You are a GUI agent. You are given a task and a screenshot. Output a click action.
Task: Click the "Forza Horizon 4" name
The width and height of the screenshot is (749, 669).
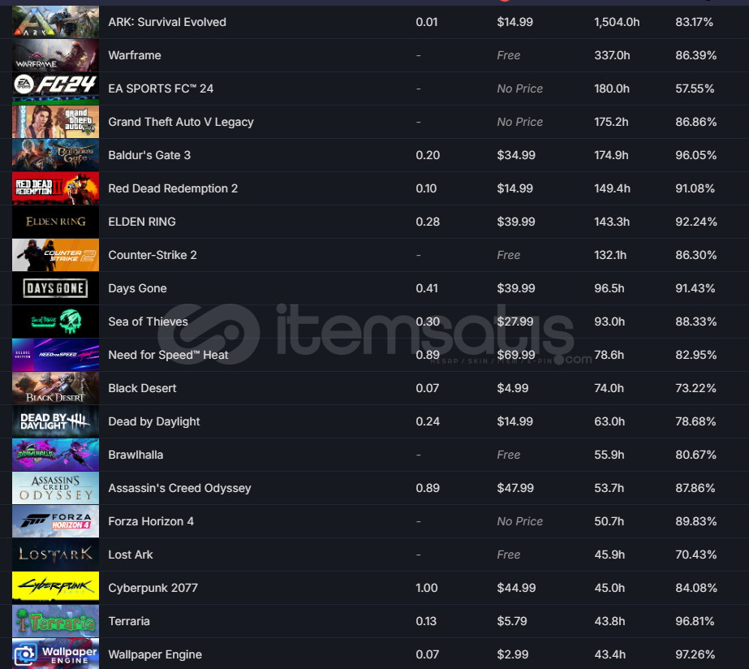point(151,521)
